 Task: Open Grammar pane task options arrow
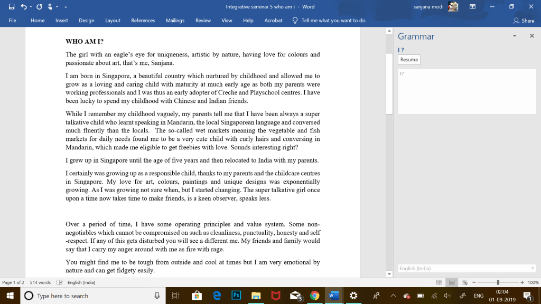[515, 36]
